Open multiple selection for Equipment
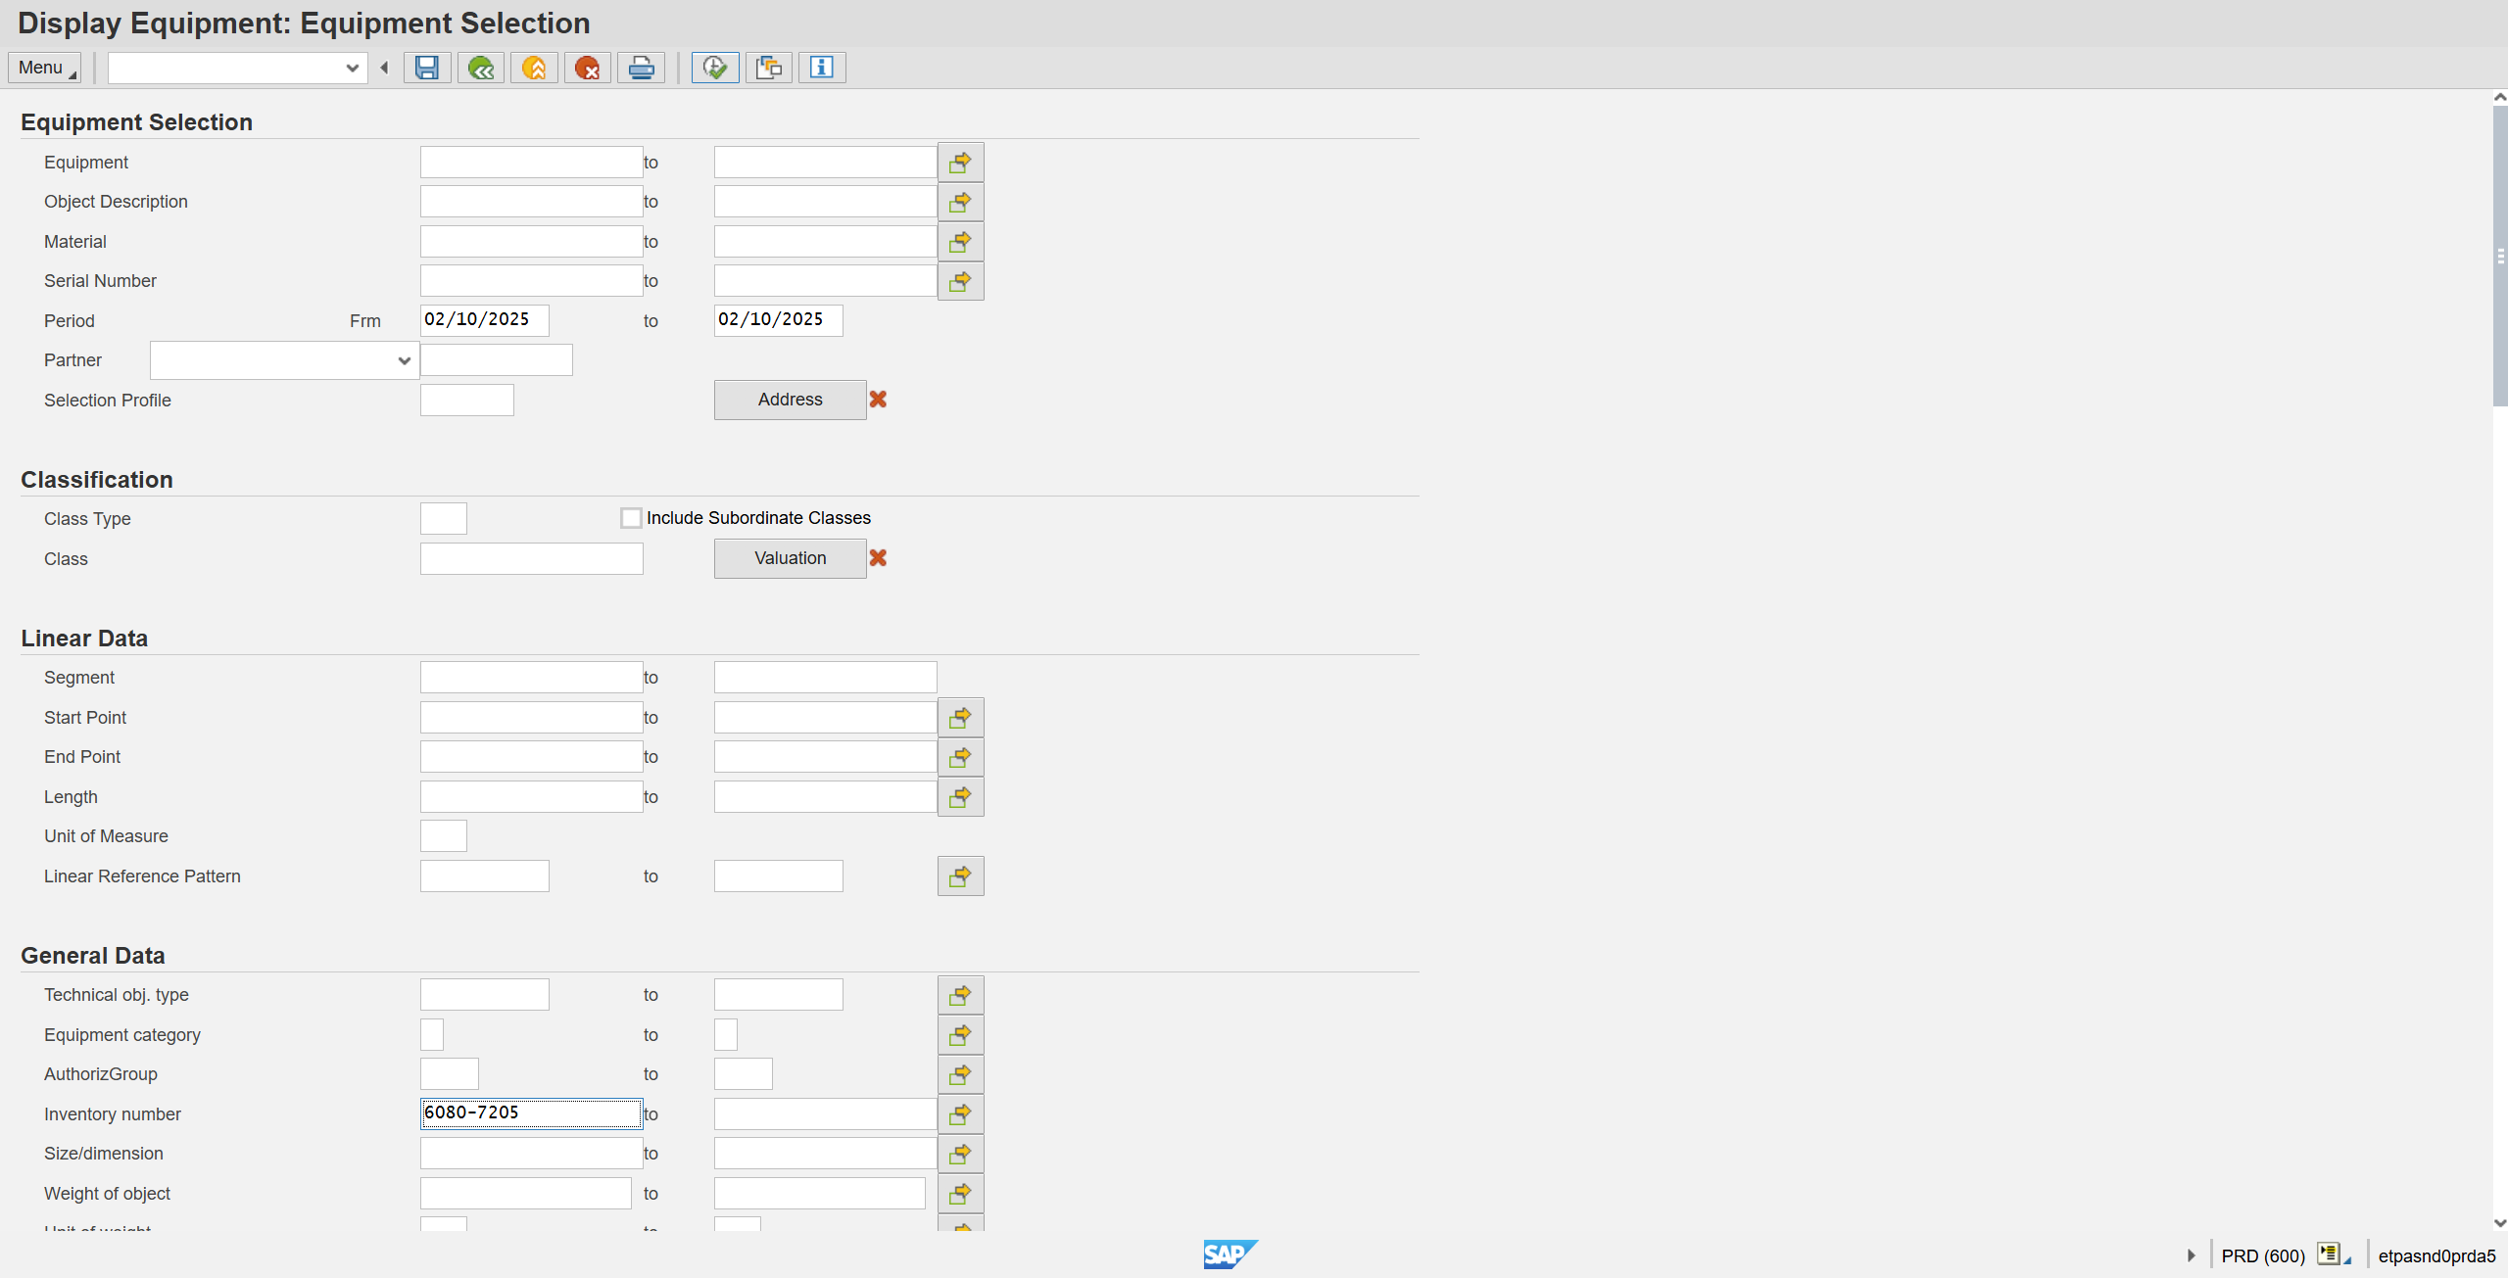 click(961, 163)
